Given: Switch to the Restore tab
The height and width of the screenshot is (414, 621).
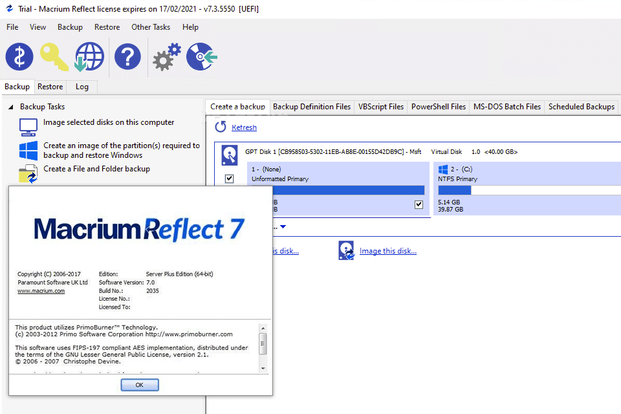Looking at the screenshot, I should click(x=50, y=87).
